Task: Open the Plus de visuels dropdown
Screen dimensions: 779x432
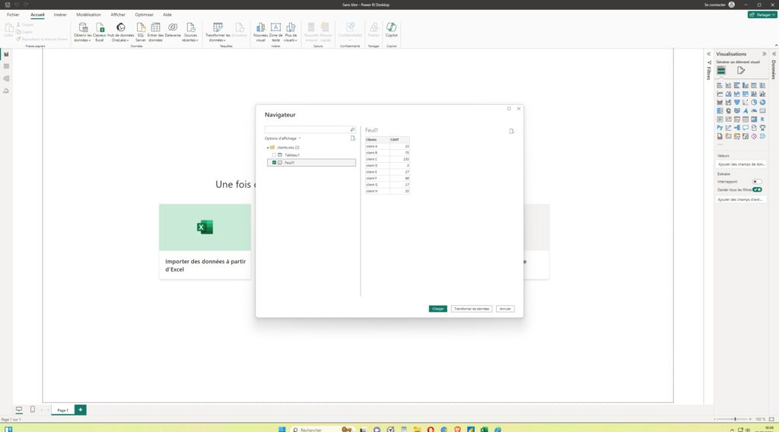Action: pos(291,32)
